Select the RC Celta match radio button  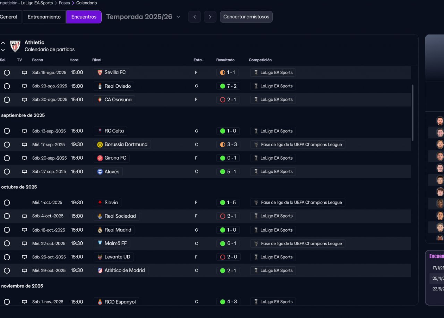[x=7, y=131]
